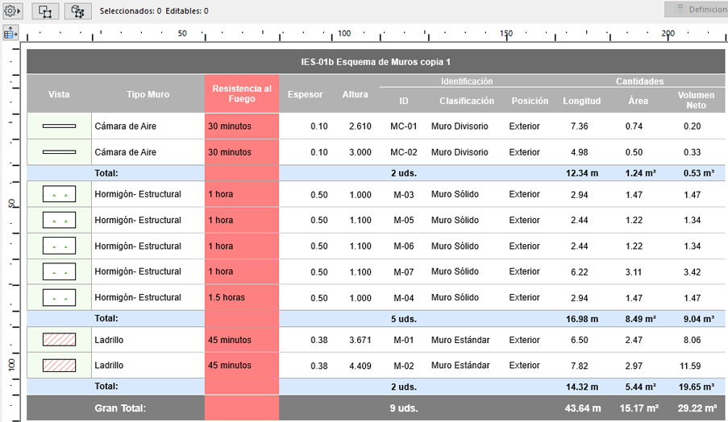Click longitud value 7.36
This screenshot has width=728, height=422.
580,126
